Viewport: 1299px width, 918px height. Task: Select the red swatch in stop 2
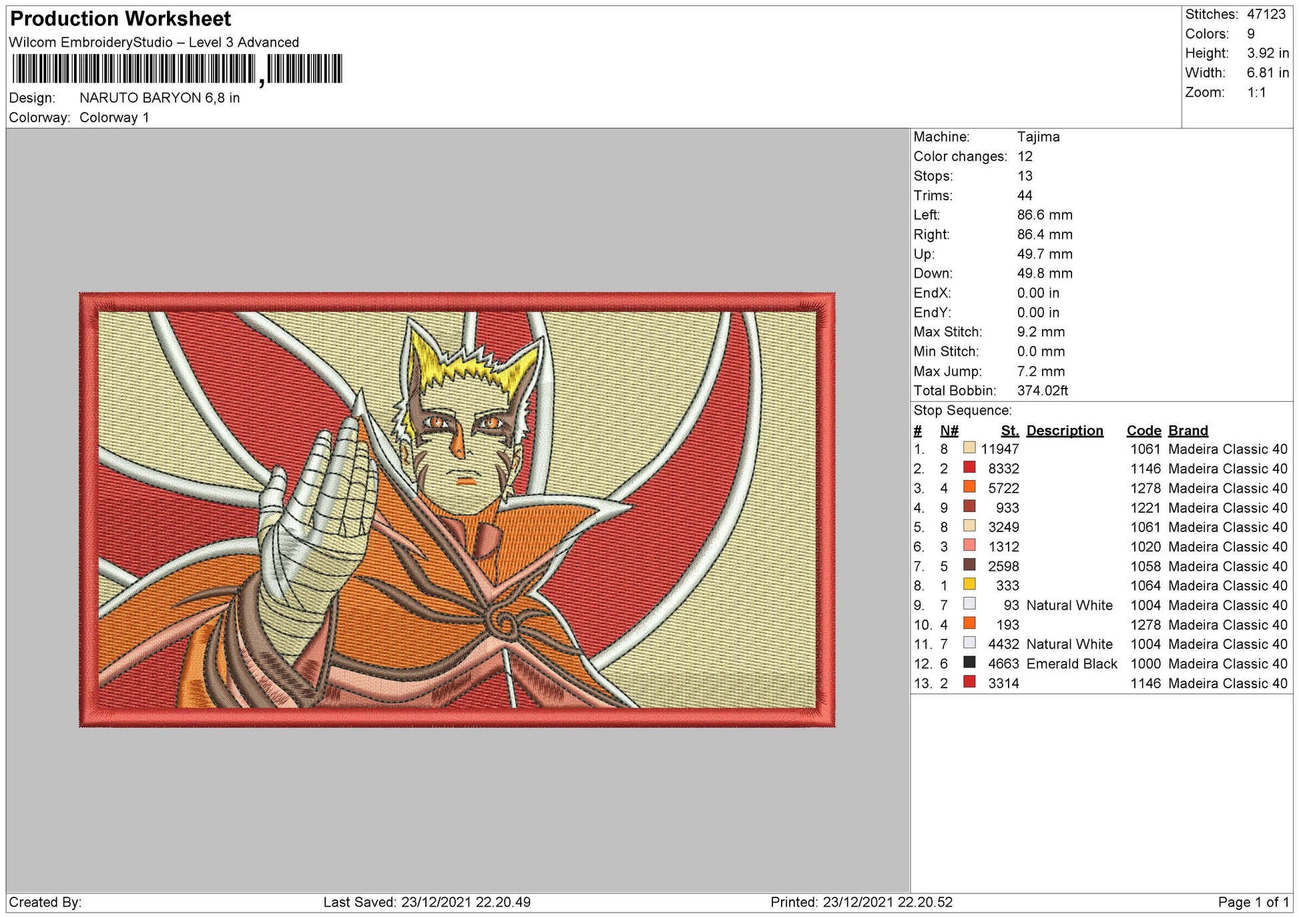coord(969,467)
